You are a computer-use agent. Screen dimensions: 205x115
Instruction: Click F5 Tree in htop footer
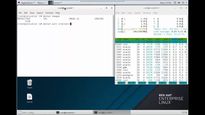(161, 83)
